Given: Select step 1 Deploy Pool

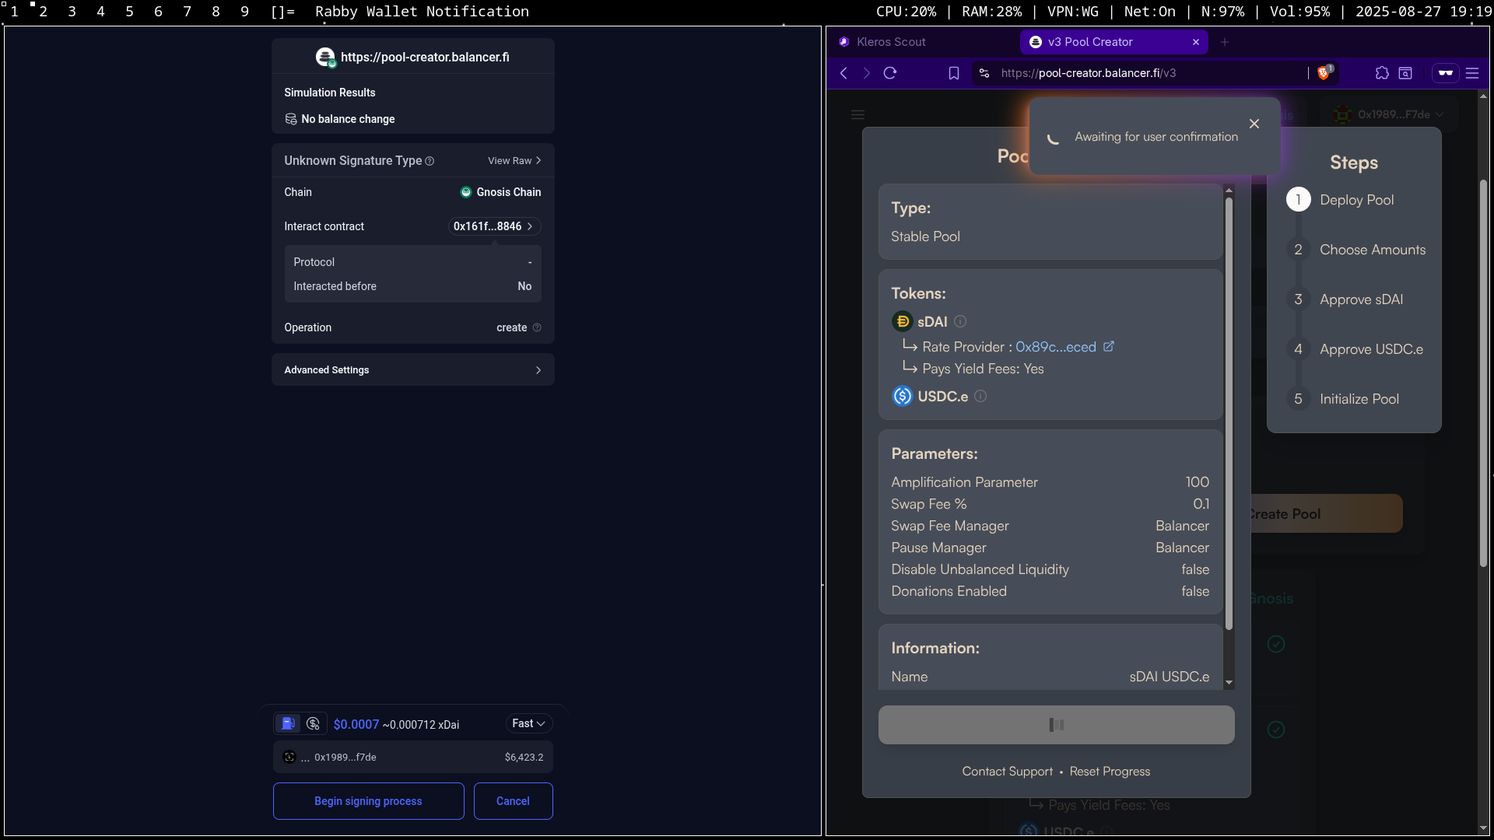Looking at the screenshot, I should (1341, 200).
